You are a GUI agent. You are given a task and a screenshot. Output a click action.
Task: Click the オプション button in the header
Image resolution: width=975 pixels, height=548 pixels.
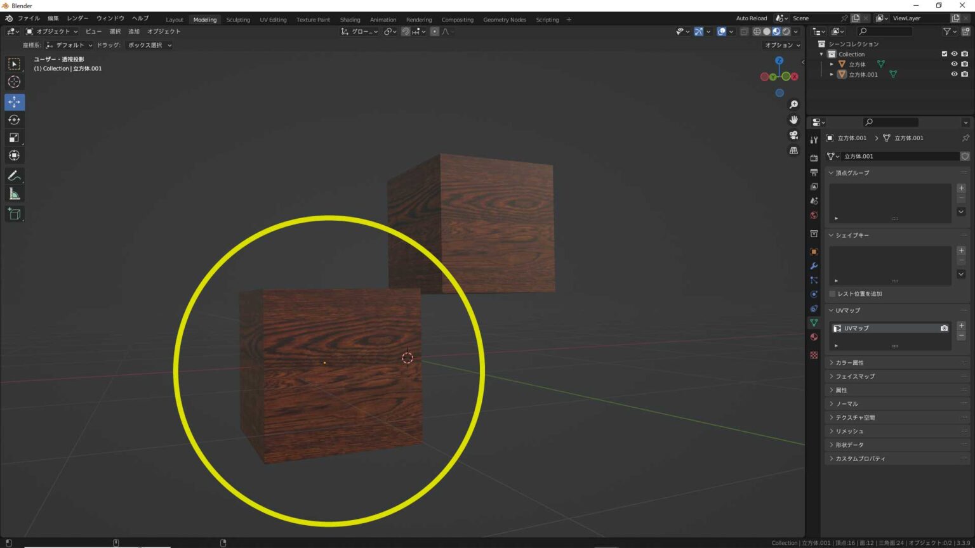pyautogui.click(x=781, y=45)
